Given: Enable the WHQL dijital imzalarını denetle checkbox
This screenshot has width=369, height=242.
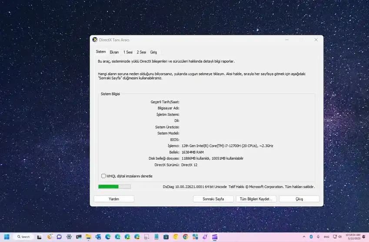Looking at the screenshot, I should [x=103, y=176].
